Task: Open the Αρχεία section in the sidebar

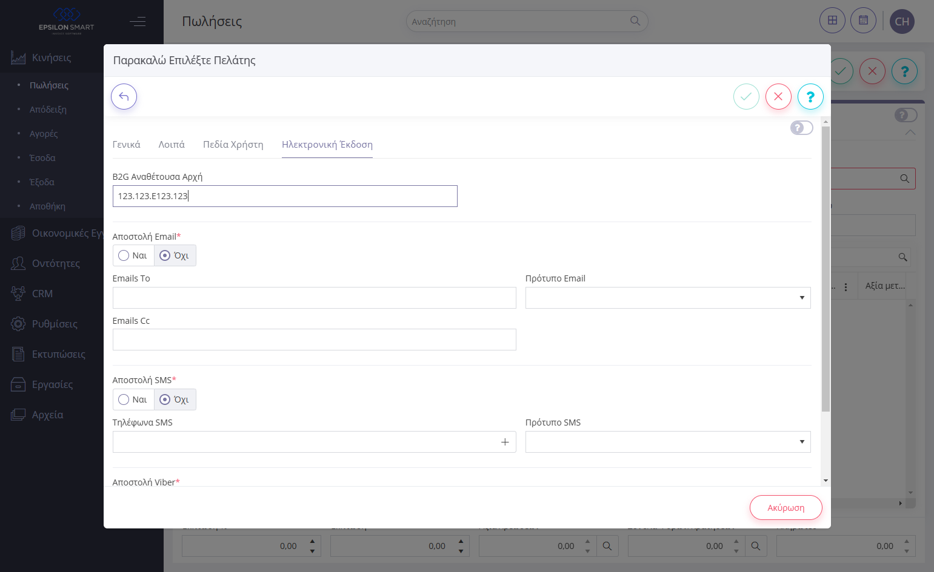Action: coord(47,415)
